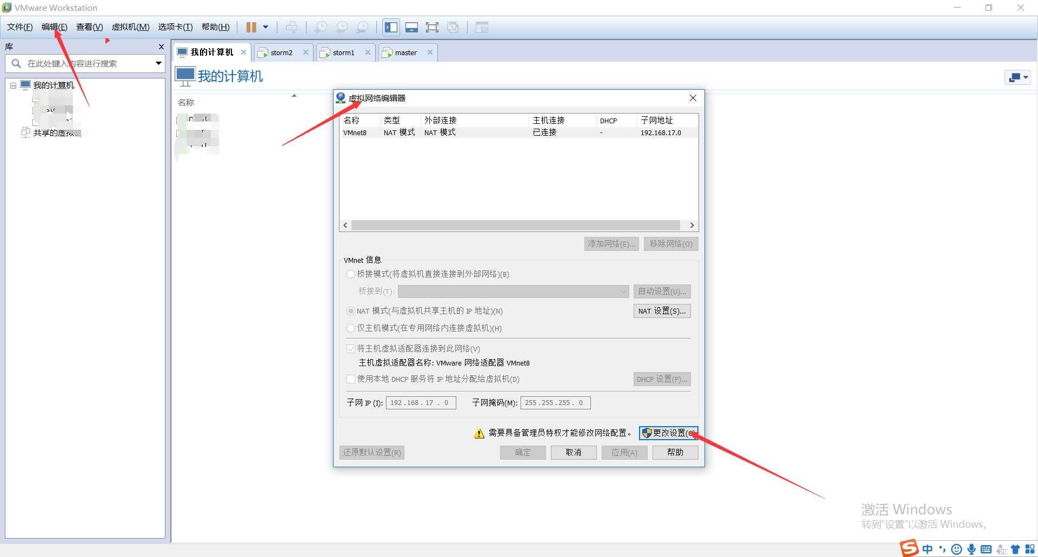Click the console view toolbar icon
The width and height of the screenshot is (1038, 557).
(482, 27)
